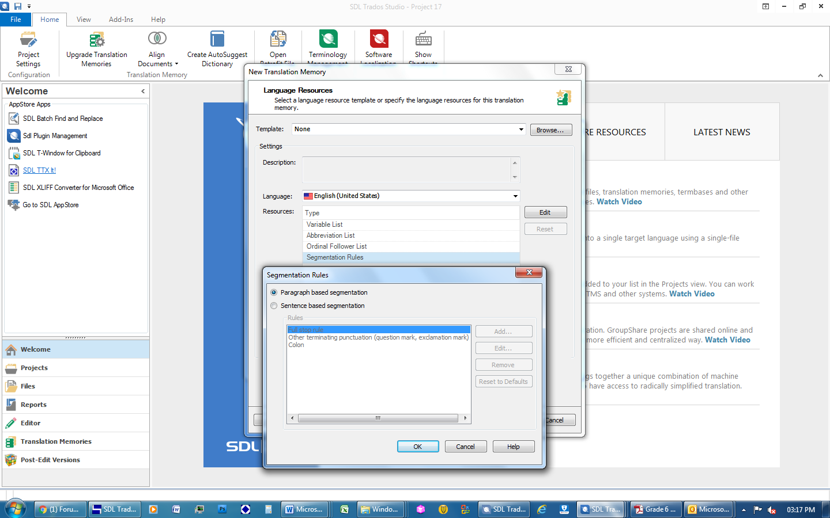Collapse the ribbon with the chevron
The image size is (830, 518).
[x=820, y=75]
